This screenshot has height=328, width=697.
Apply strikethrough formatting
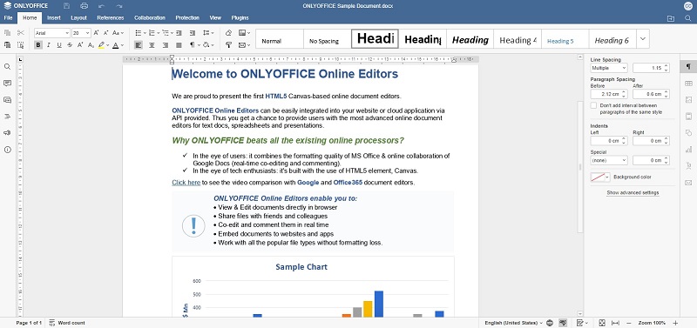pyautogui.click(x=70, y=45)
